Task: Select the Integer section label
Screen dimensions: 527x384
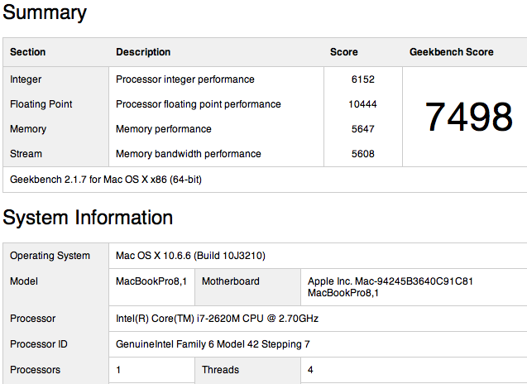Action: click(26, 79)
